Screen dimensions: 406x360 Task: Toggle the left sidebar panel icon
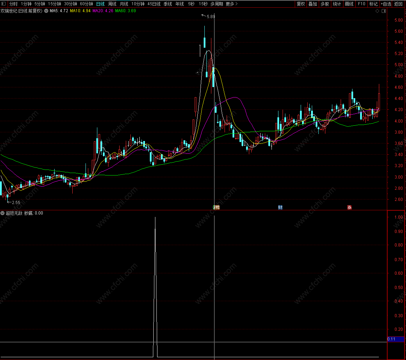[3, 3]
